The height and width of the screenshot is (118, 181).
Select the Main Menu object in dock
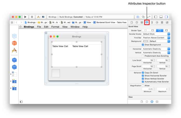[x=15, y=74]
